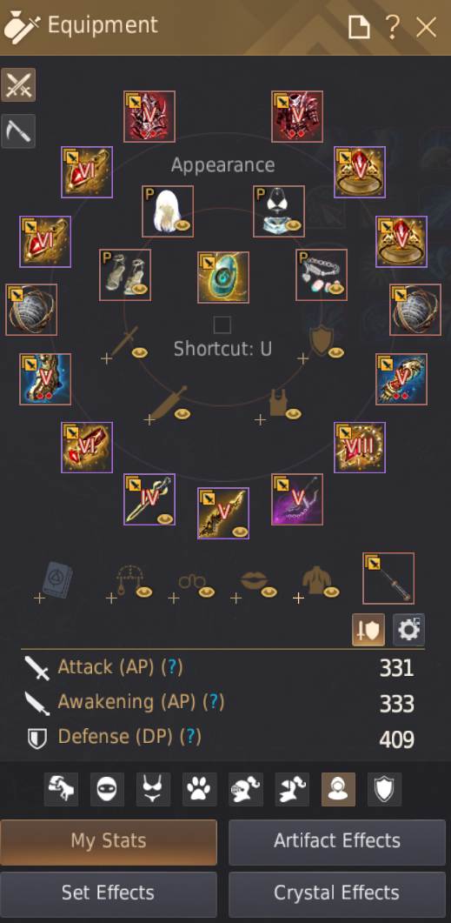Select the white wig appearance item
The height and width of the screenshot is (923, 451).
point(168,211)
